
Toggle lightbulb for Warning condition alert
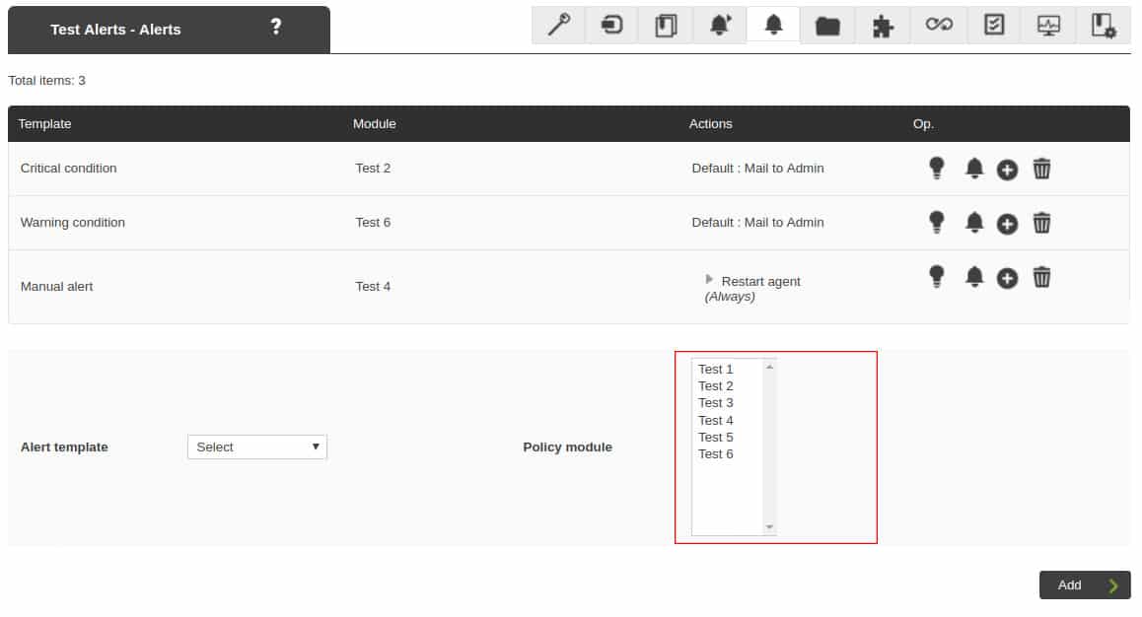[x=937, y=222]
